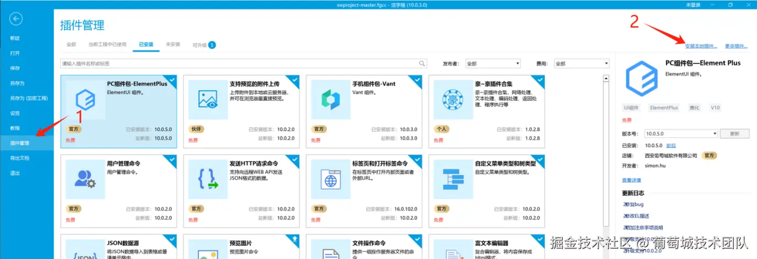The height and width of the screenshot is (259, 757).
Task: Open the 版本号 10.0.5.0 dropdown
Action: point(681,134)
